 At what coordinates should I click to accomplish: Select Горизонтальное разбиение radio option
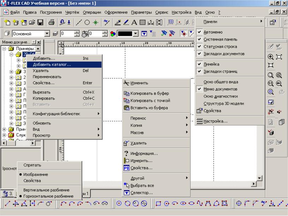(50, 196)
